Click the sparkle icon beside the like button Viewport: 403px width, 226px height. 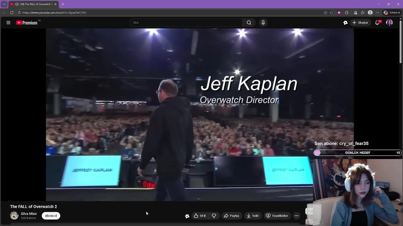click(187, 216)
